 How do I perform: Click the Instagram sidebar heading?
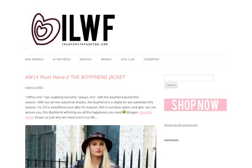tap(171, 140)
